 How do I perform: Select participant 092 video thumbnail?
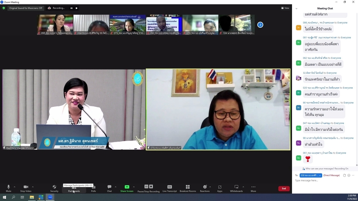click(x=164, y=24)
